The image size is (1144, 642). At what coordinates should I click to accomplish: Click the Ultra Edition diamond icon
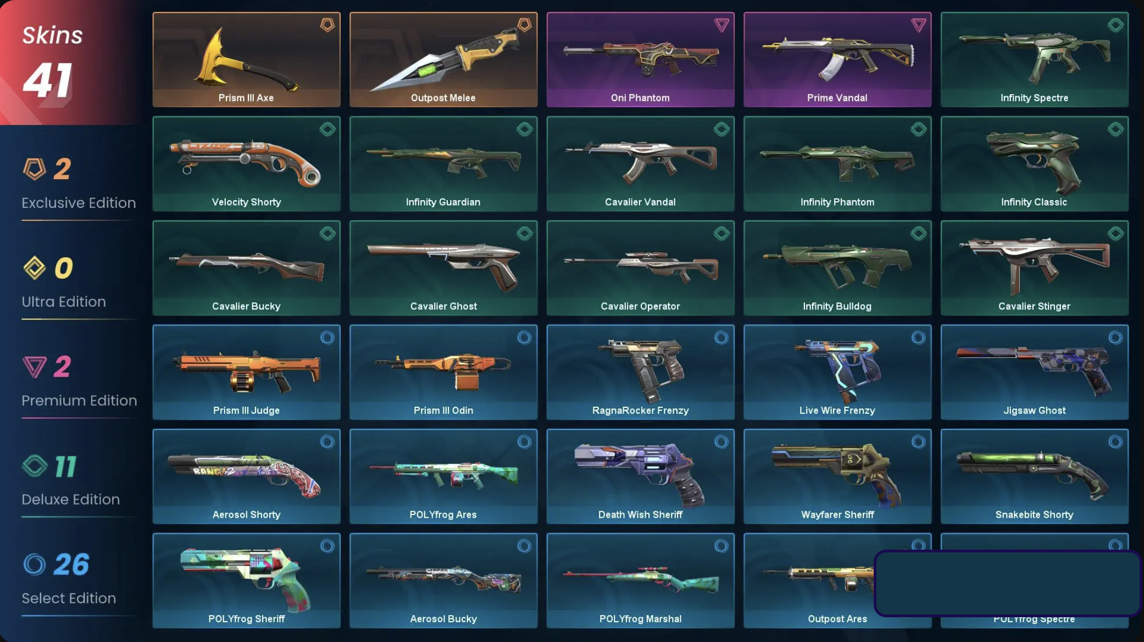(34, 268)
